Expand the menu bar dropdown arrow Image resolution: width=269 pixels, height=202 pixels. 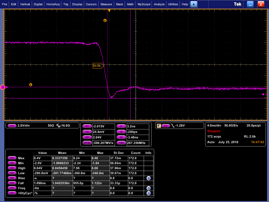coord(194,4)
